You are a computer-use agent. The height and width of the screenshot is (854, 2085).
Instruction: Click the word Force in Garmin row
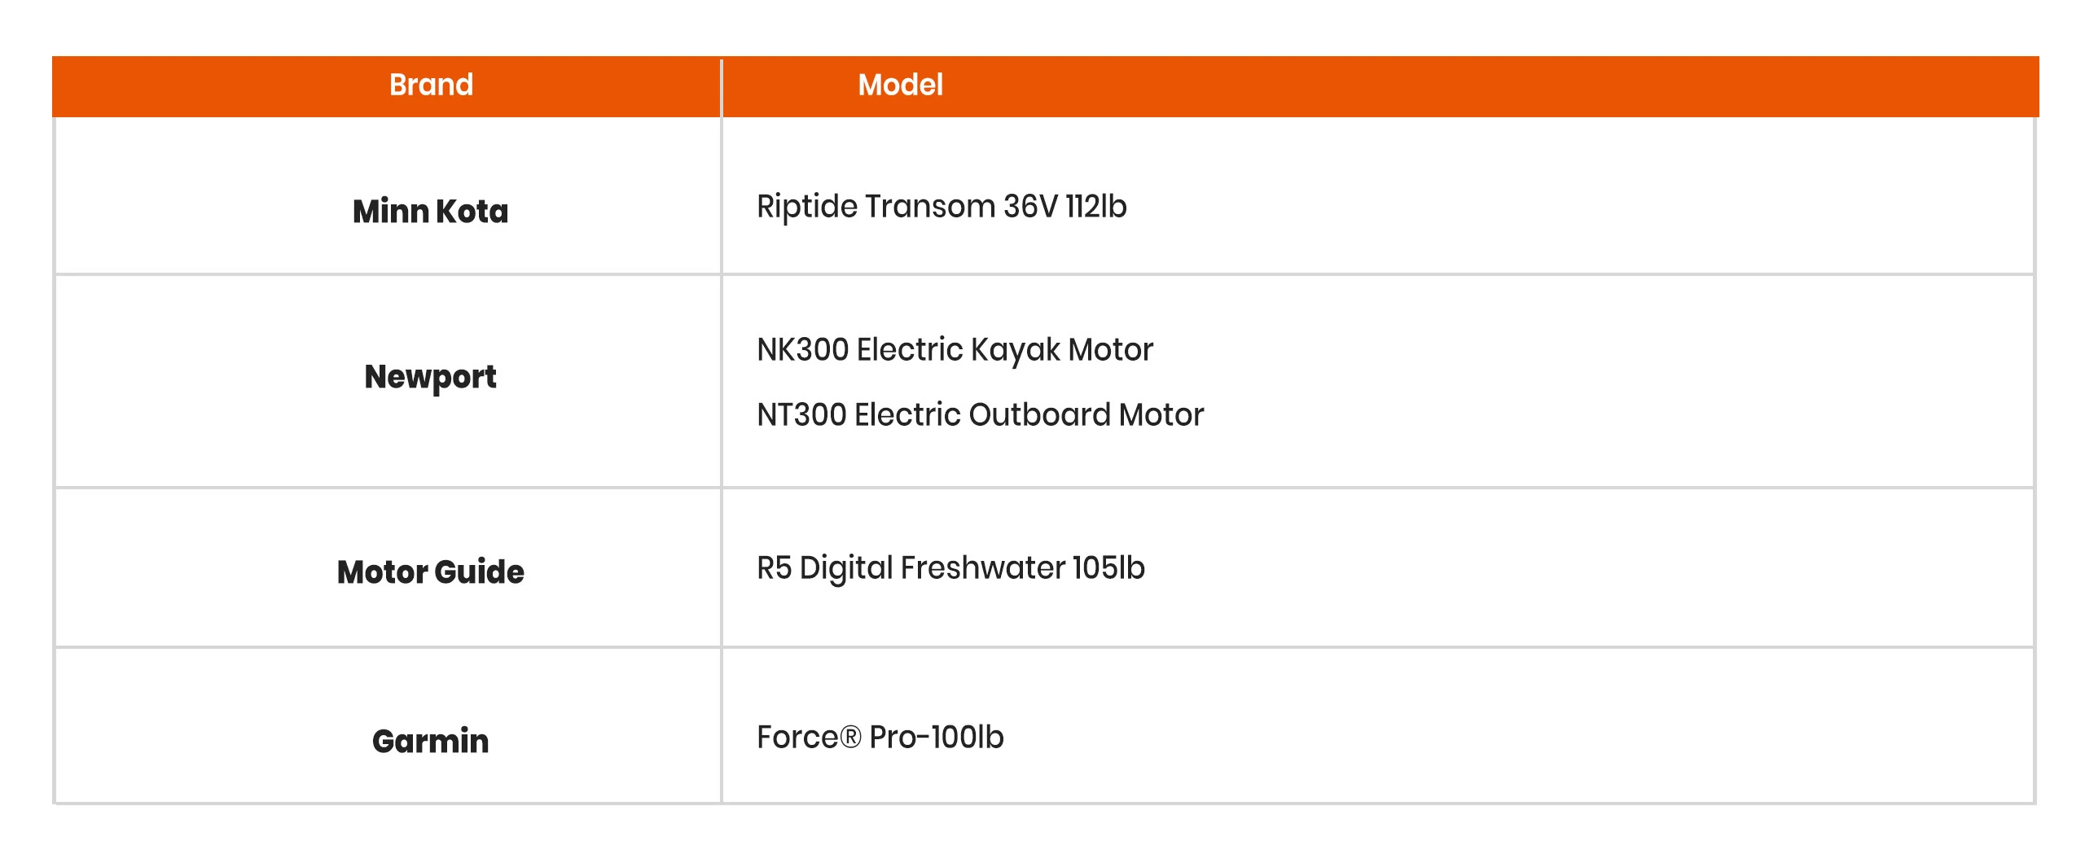tap(797, 738)
